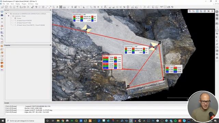
Task: Select the Cloud item in DB Tree
Action: (20, 16)
